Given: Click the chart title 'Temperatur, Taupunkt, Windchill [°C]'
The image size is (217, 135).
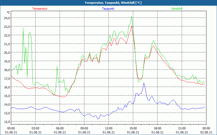Looking at the screenshot, I should [x=113, y=3].
